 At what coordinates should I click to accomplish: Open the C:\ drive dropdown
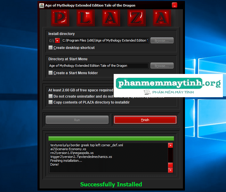[x=58, y=41]
